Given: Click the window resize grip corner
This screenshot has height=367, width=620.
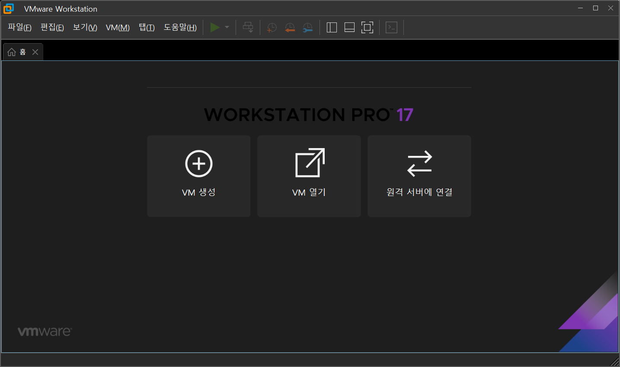Looking at the screenshot, I should 614,361.
